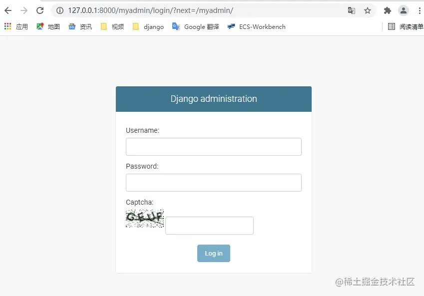Viewport: 424px width, 296px height.
Task: Focus the Username input field
Action: (x=214, y=147)
